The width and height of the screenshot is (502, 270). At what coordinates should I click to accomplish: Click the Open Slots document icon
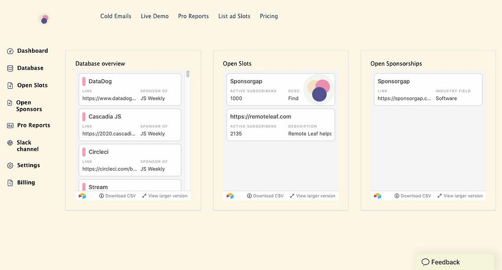click(x=10, y=85)
